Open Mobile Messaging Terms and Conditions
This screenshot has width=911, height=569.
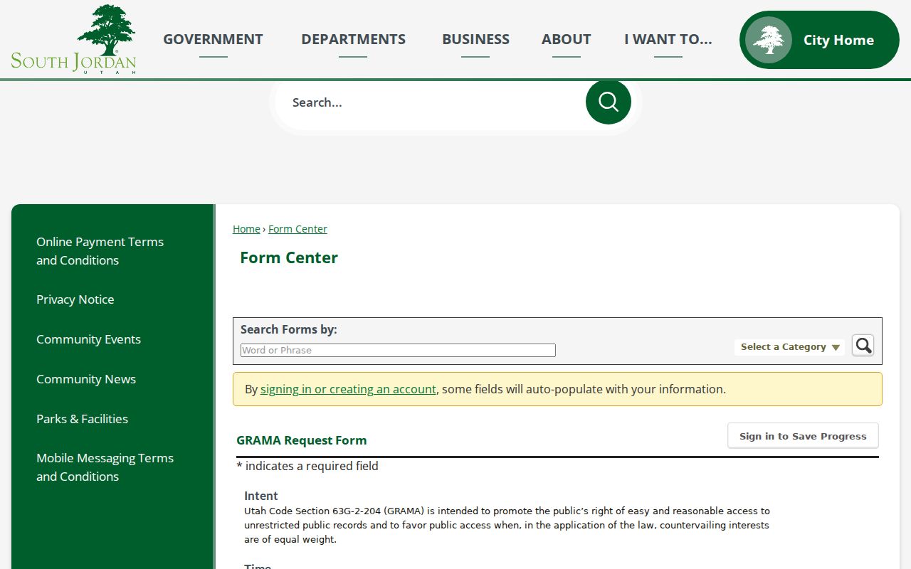point(105,467)
